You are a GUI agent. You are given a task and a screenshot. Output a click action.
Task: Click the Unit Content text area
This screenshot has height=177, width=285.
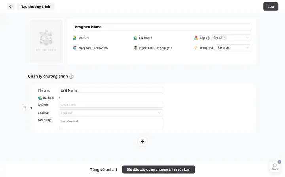click(111, 124)
